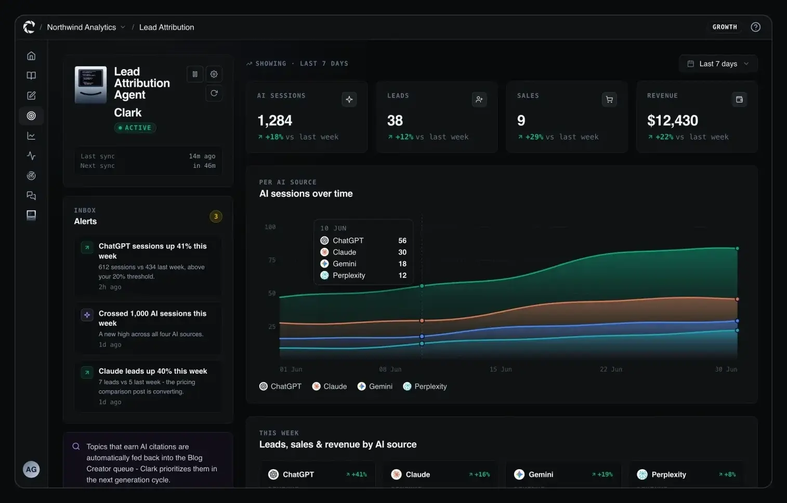Image resolution: width=787 pixels, height=503 pixels.
Task: Click the +41% change on ChatGPT card
Action: click(357, 474)
